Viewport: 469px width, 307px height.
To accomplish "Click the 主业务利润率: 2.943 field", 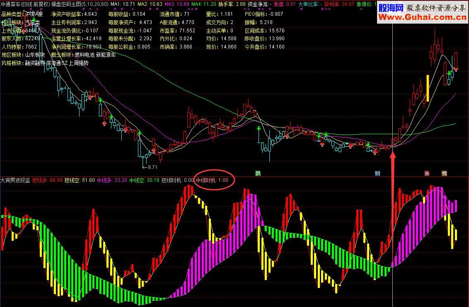I will (74, 22).
